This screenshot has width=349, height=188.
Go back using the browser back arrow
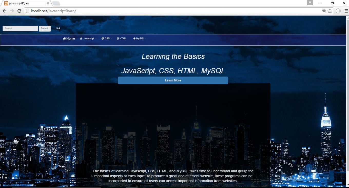[x=4, y=11]
